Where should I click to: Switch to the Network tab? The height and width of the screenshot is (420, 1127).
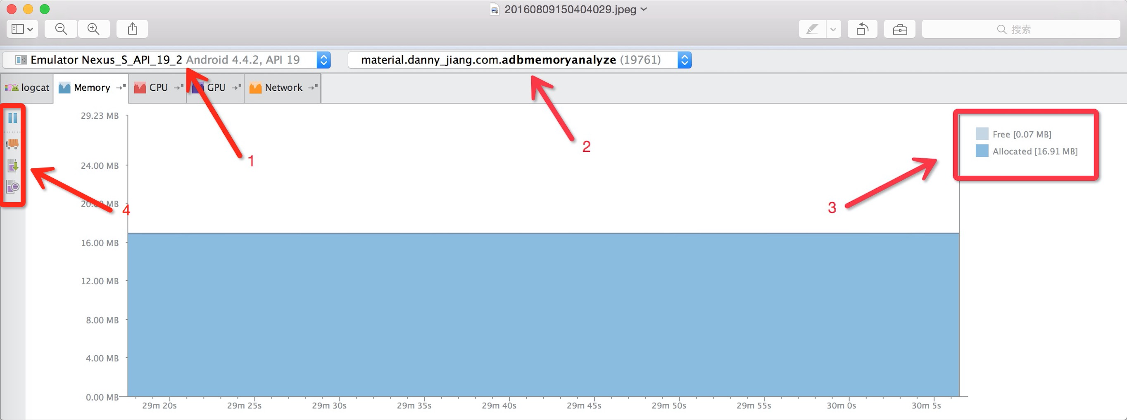pos(283,88)
